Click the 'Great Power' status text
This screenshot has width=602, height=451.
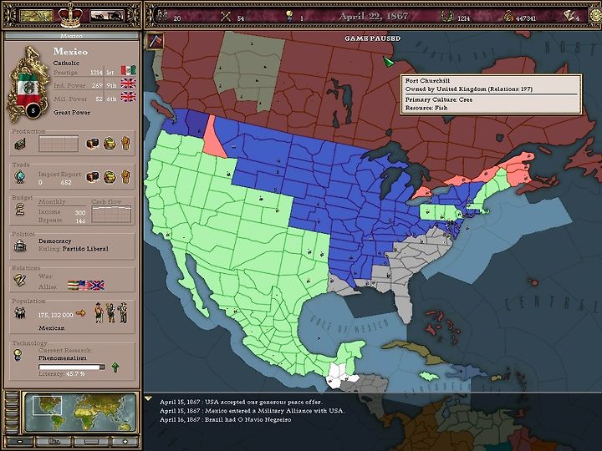[72, 113]
